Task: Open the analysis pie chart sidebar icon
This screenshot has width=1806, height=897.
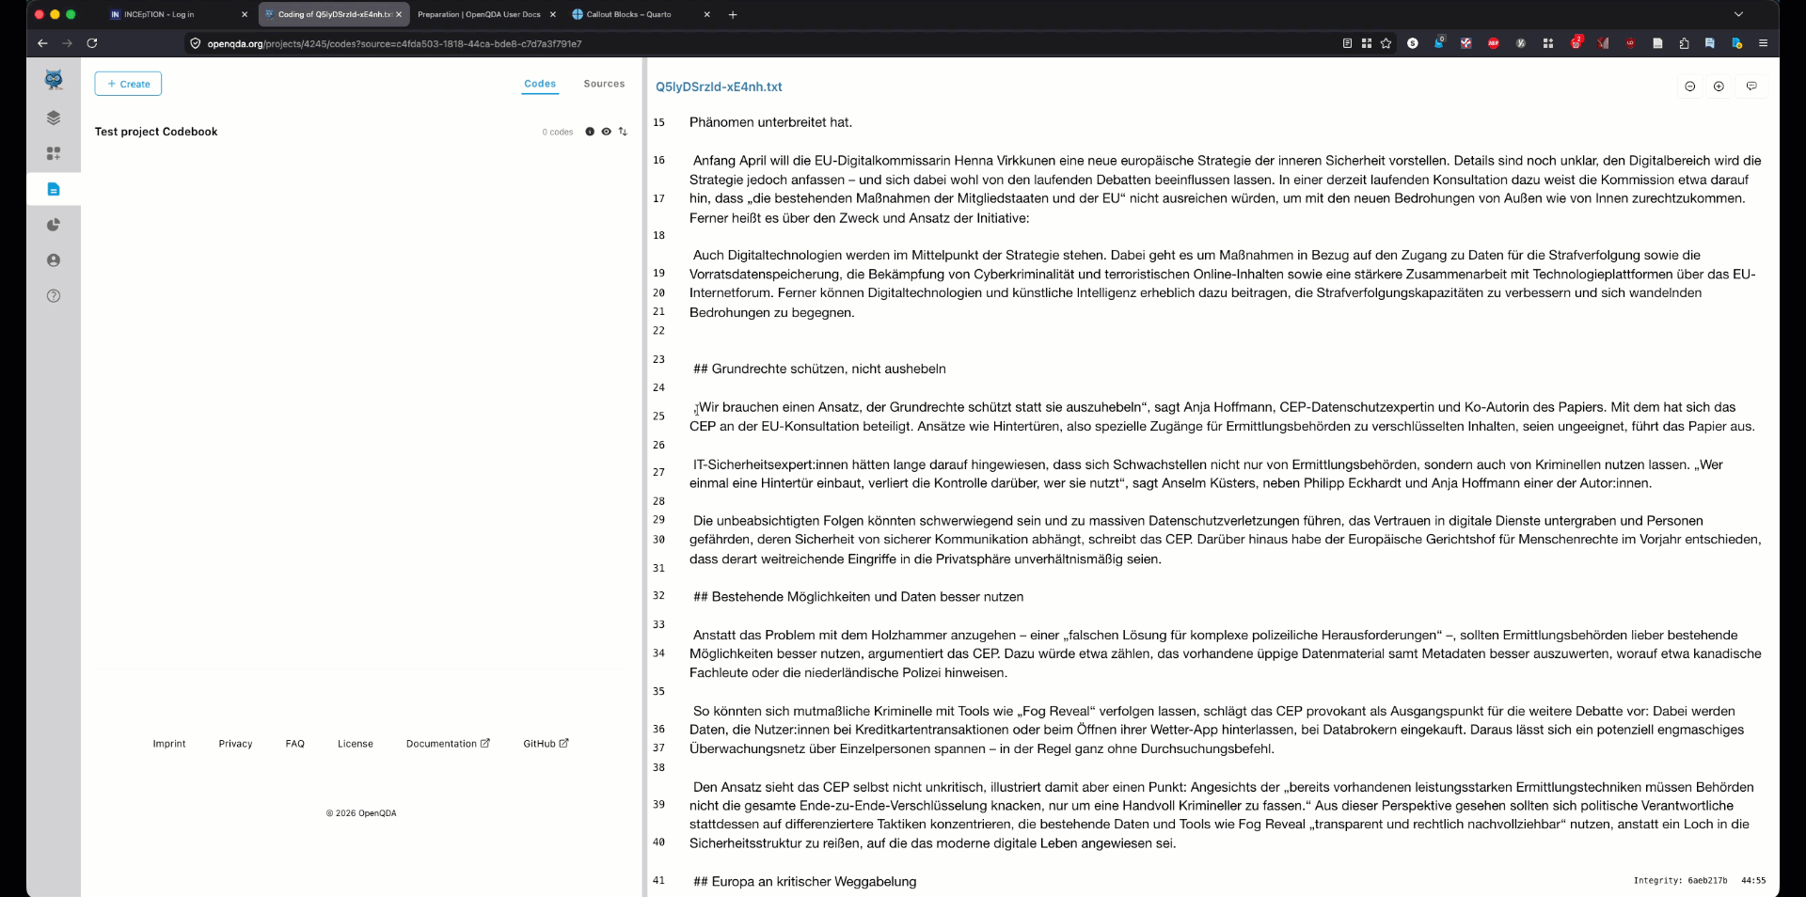Action: point(54,225)
